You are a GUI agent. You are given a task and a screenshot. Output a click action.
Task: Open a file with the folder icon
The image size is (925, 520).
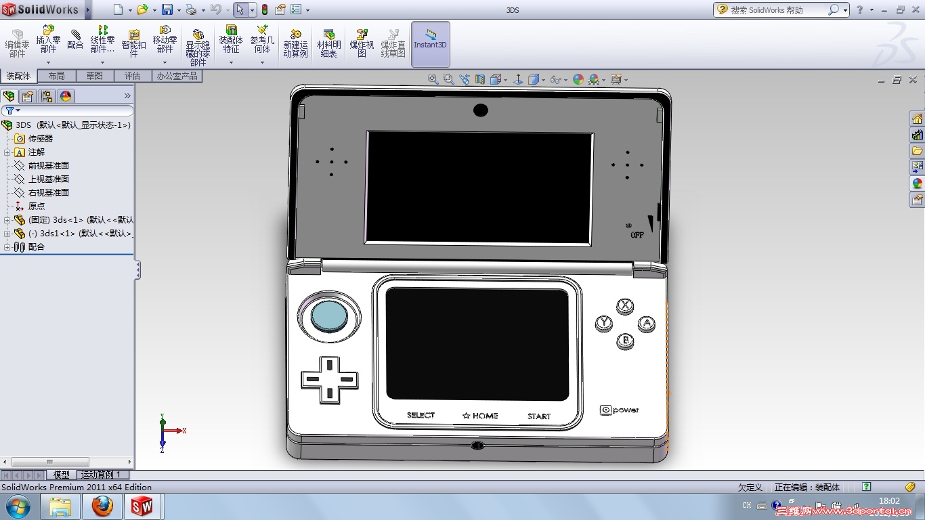(142, 9)
